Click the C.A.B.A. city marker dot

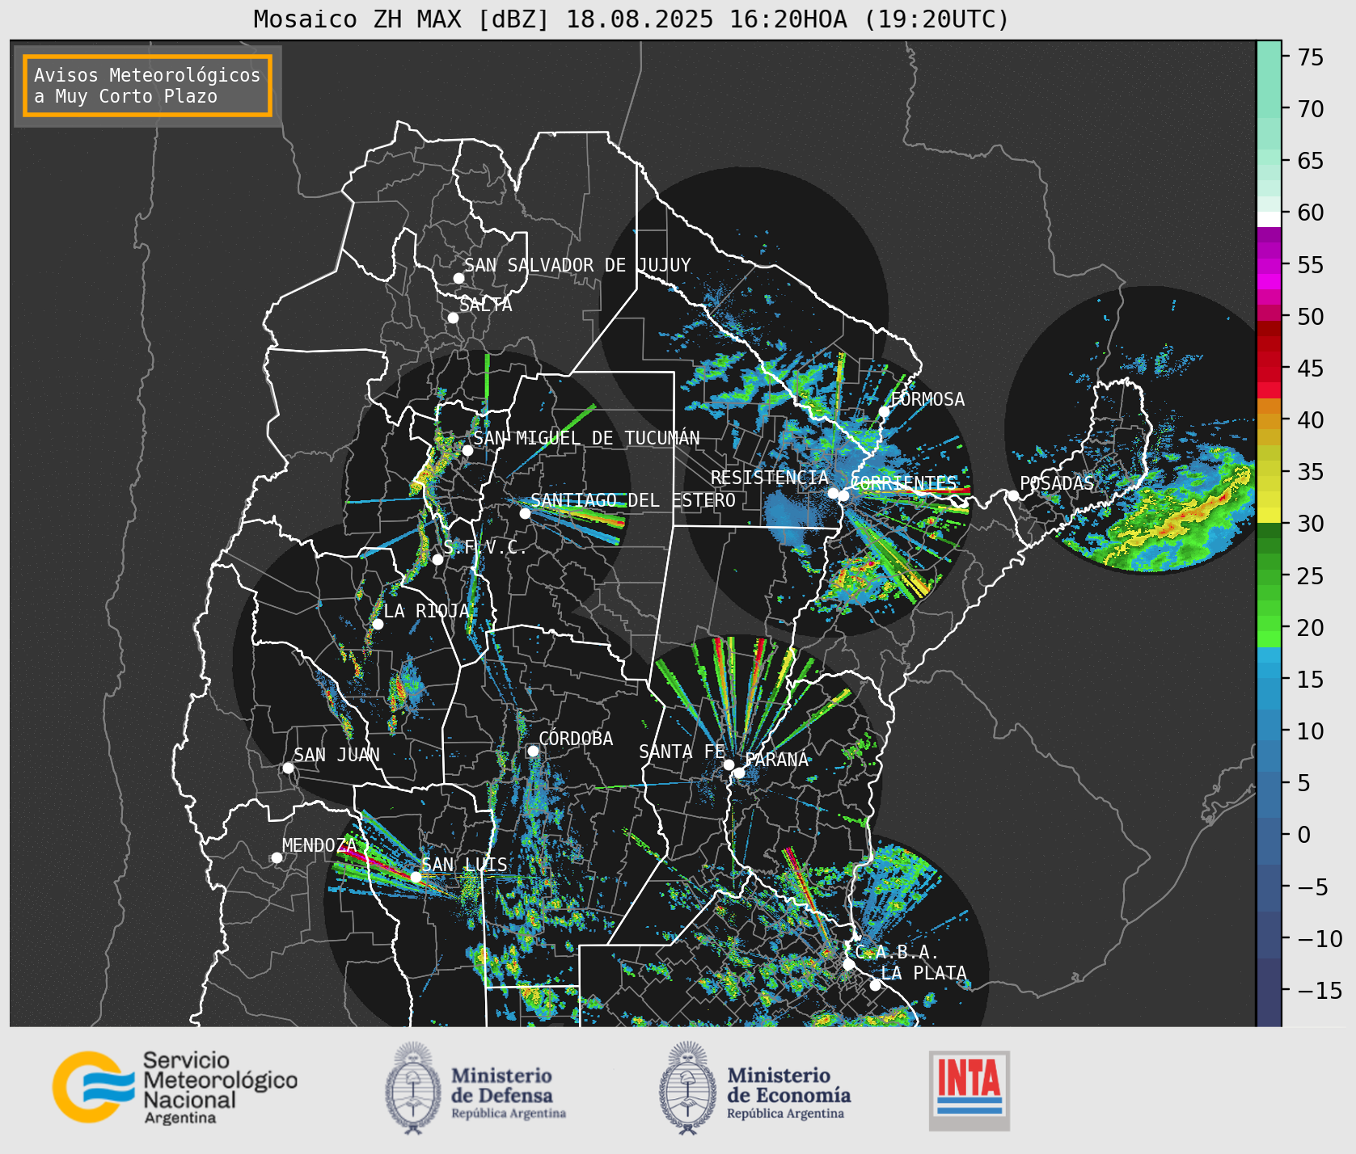click(x=848, y=964)
